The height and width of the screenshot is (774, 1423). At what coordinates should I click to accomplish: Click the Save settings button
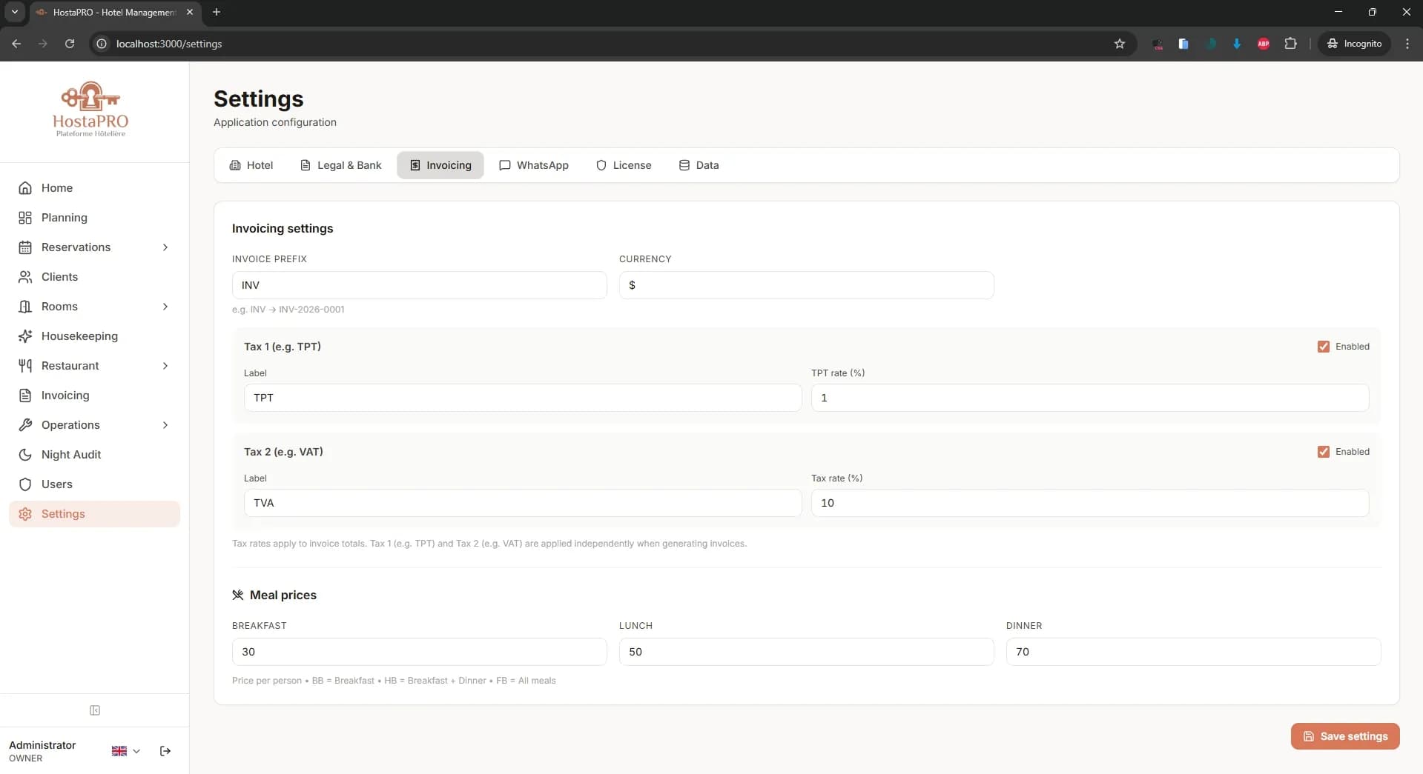[x=1344, y=736]
